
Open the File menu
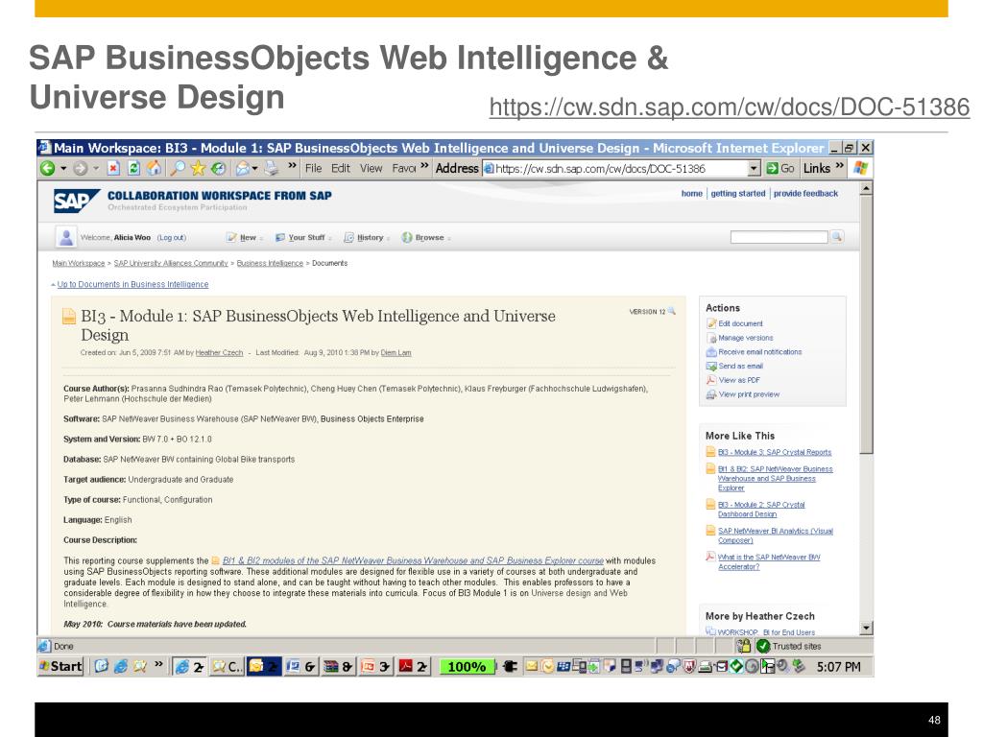(314, 168)
